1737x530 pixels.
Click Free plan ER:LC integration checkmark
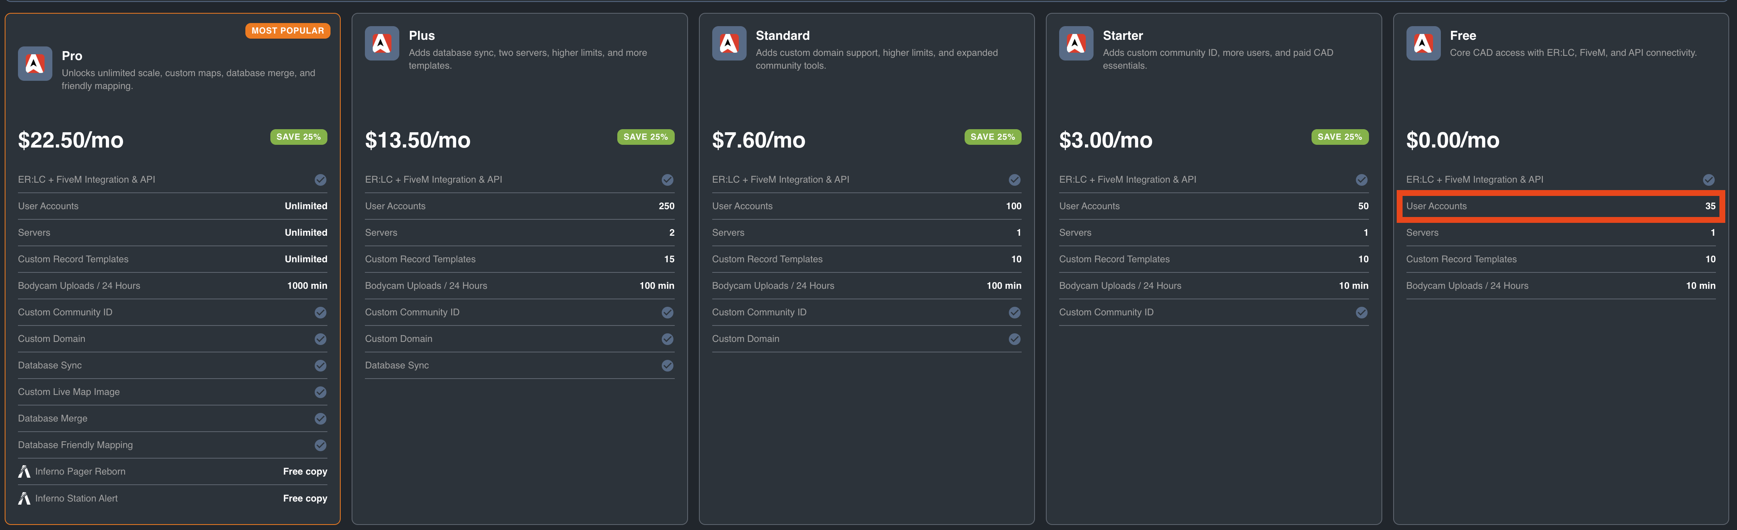point(1709,180)
